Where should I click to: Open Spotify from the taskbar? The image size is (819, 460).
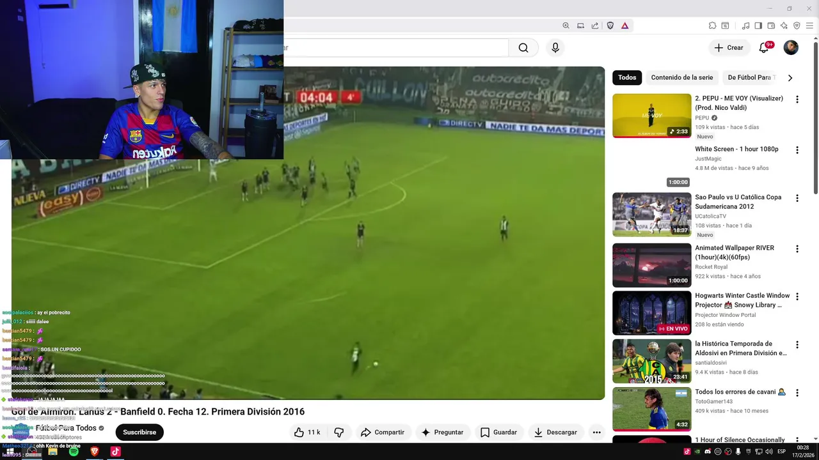74,452
